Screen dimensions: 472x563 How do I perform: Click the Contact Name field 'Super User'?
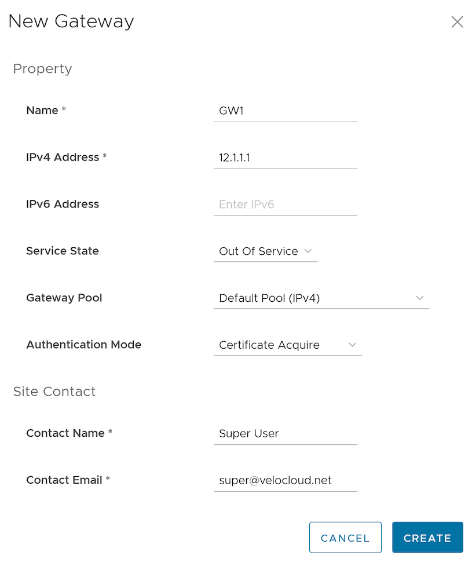click(x=285, y=434)
